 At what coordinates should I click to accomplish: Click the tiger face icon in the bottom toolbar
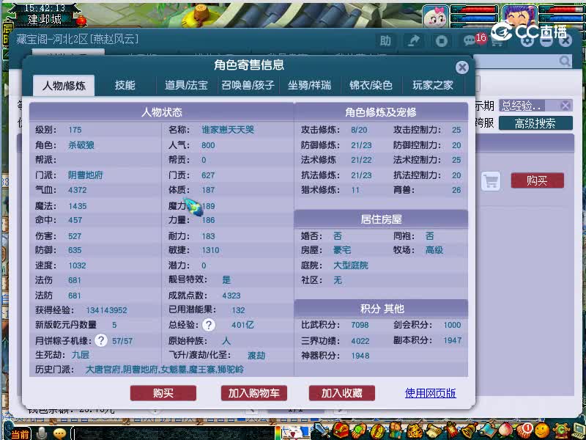click(415, 430)
